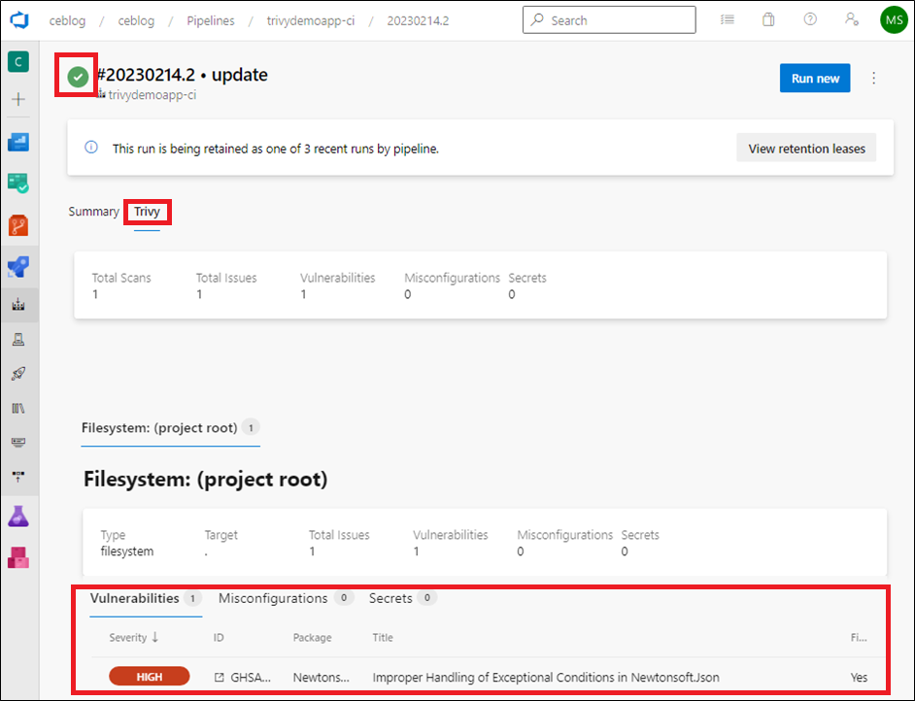
Task: Open Library from the sidebar
Action: click(18, 408)
